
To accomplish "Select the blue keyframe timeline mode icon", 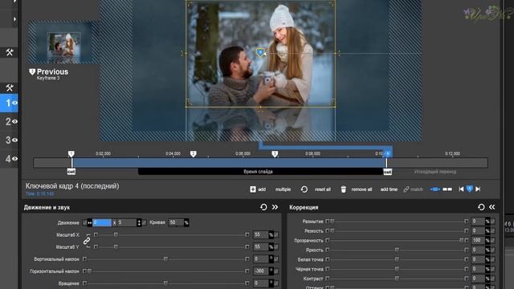I will click(435, 189).
